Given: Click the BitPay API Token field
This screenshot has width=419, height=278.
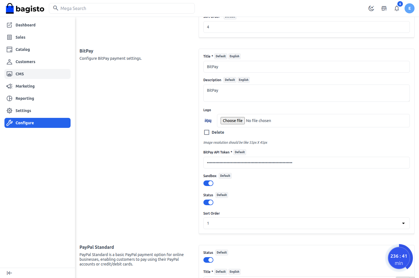Looking at the screenshot, I should tap(306, 163).
